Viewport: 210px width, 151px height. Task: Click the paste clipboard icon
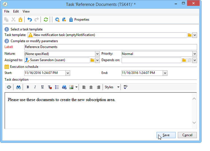[20, 20]
